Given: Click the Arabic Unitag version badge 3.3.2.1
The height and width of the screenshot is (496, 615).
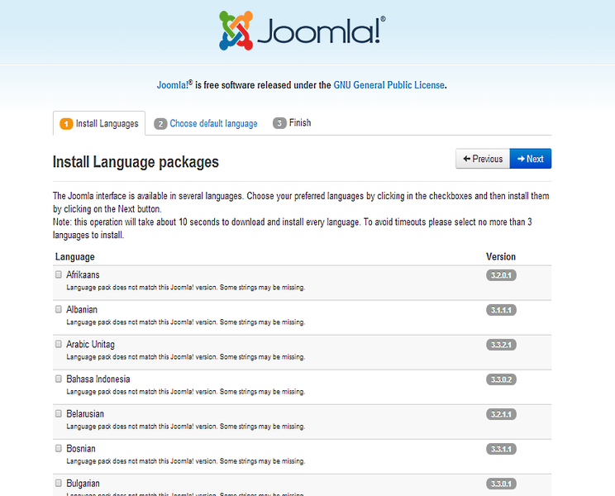Looking at the screenshot, I should pos(501,345).
